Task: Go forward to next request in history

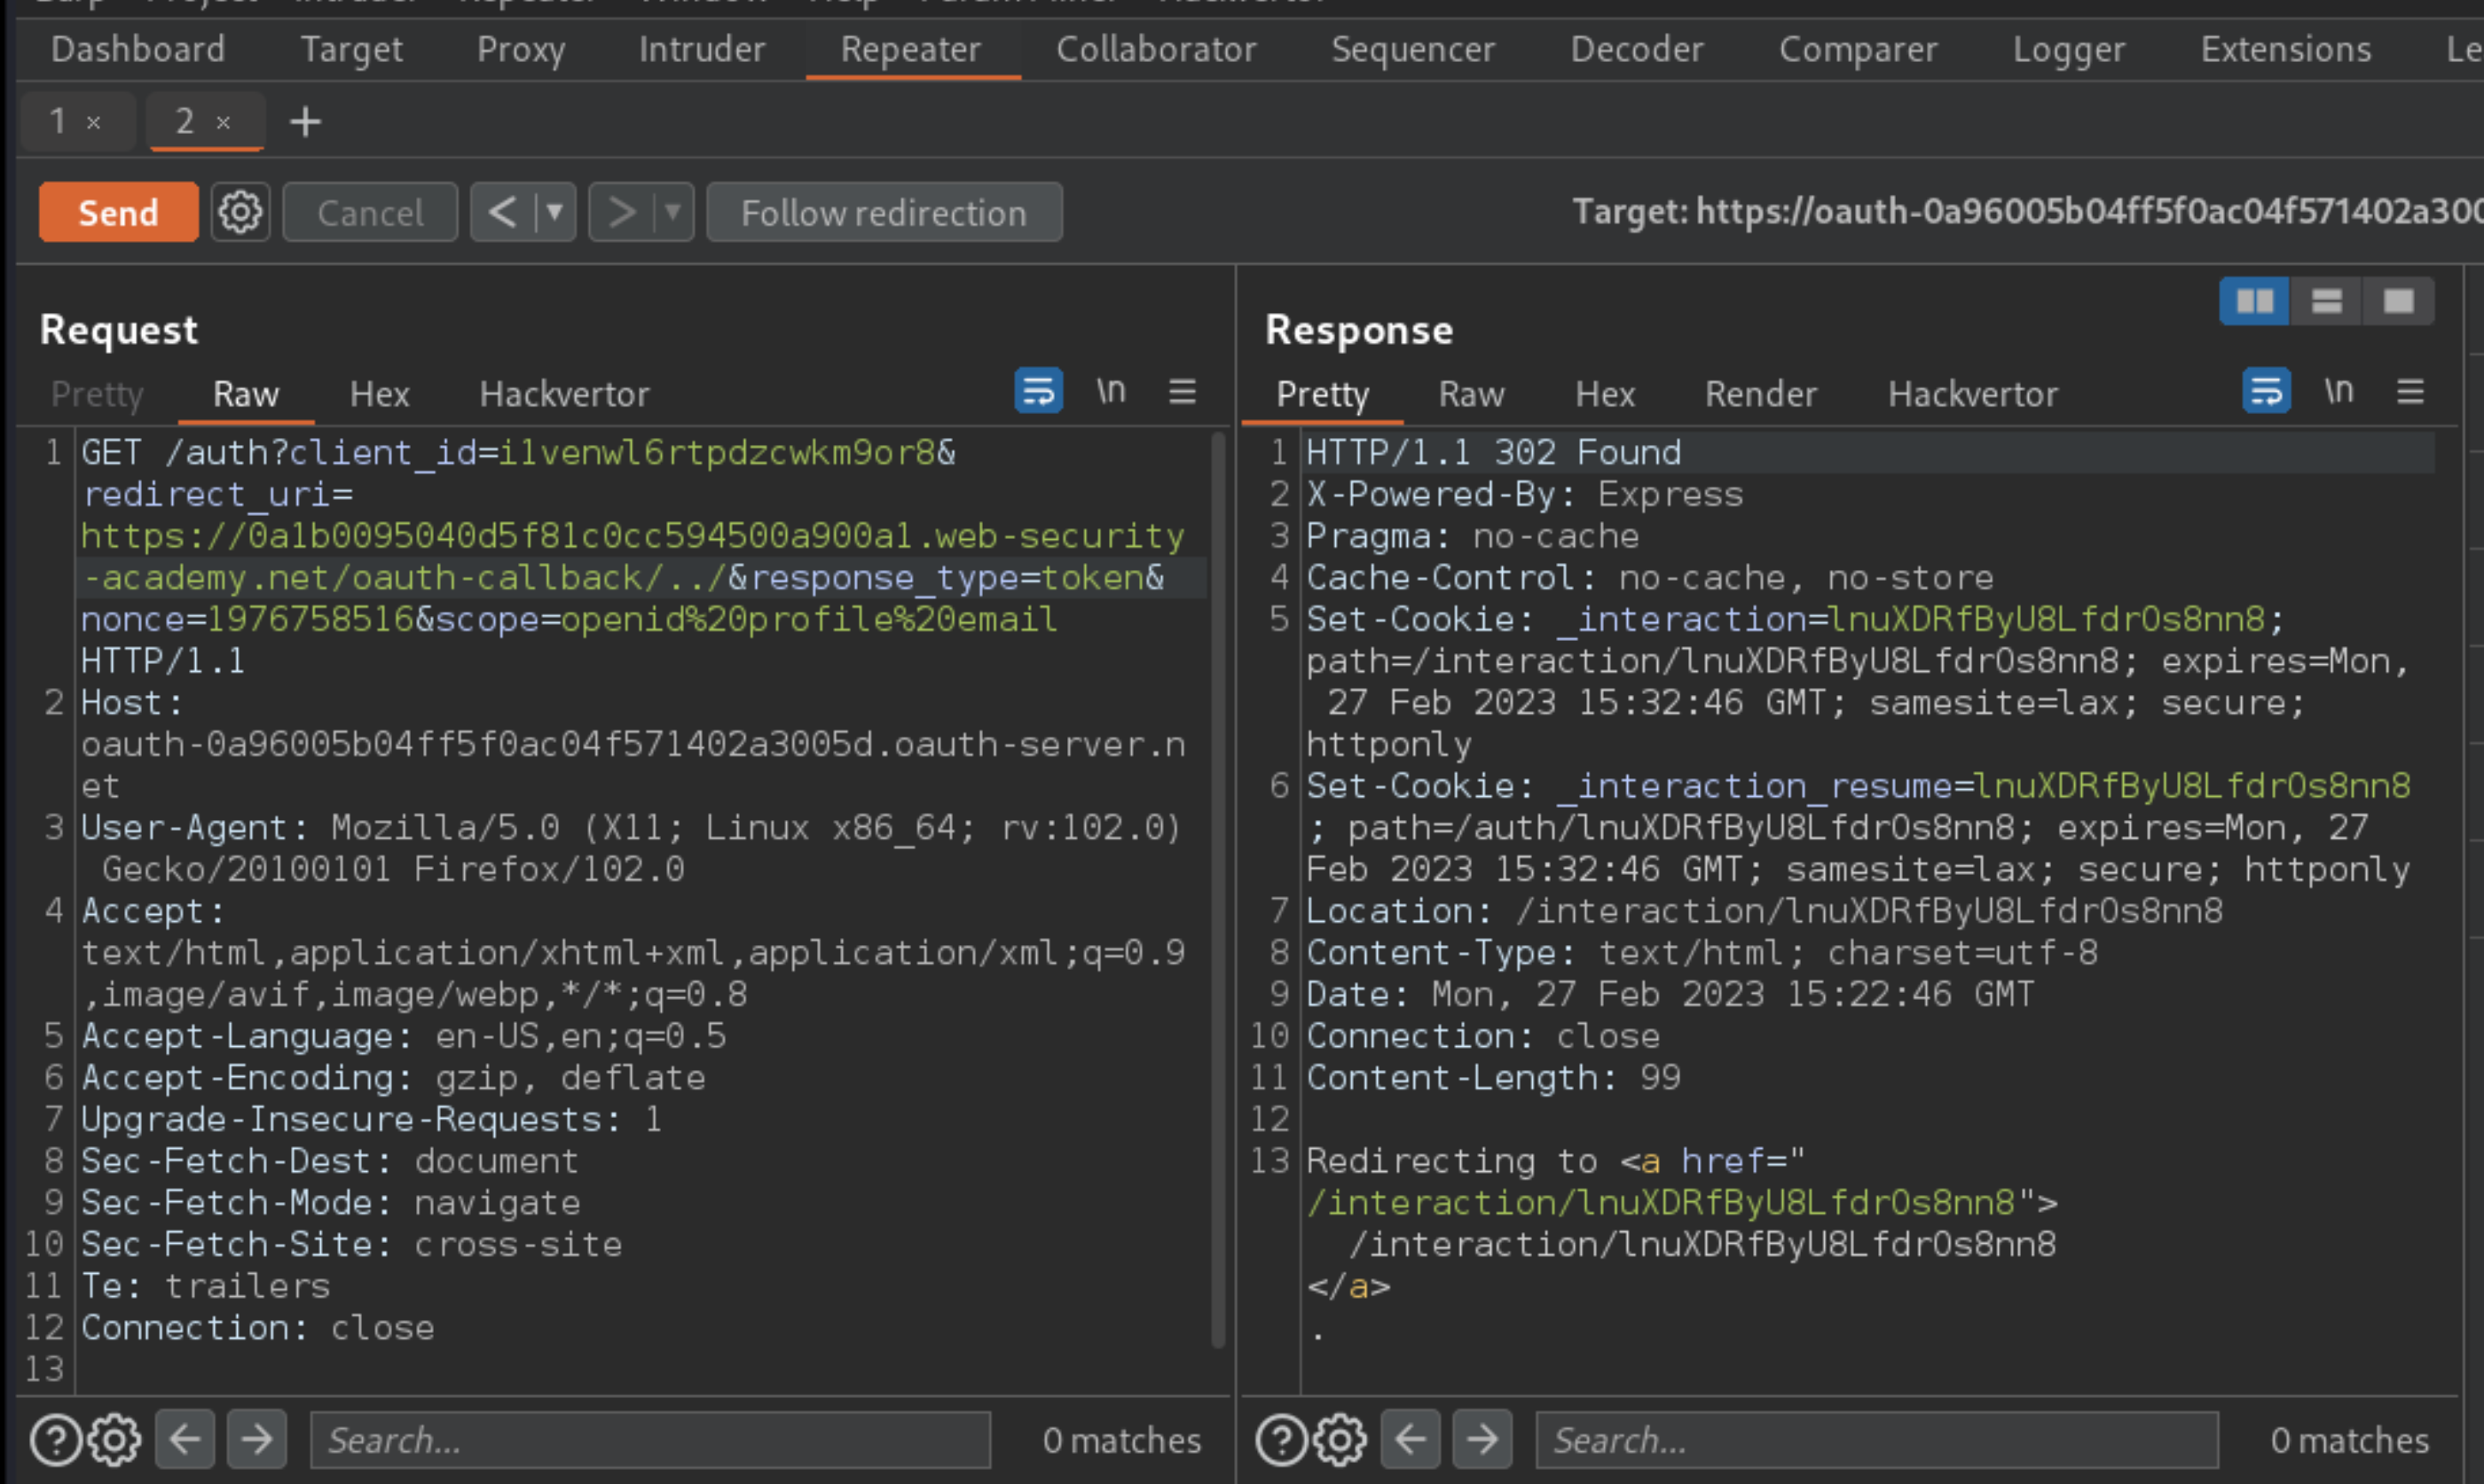Action: point(621,212)
